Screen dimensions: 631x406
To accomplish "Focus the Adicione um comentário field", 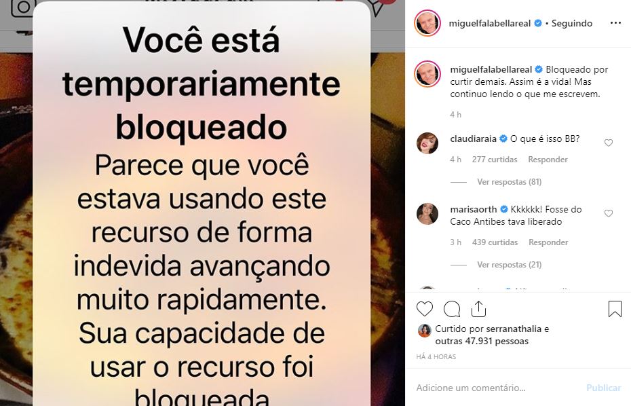I will click(497, 388).
